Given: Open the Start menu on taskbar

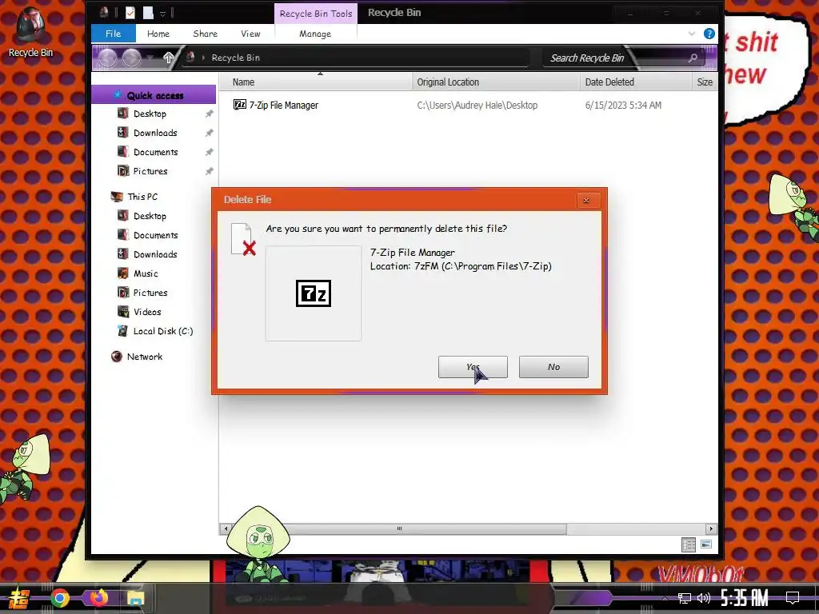Looking at the screenshot, I should (19, 598).
